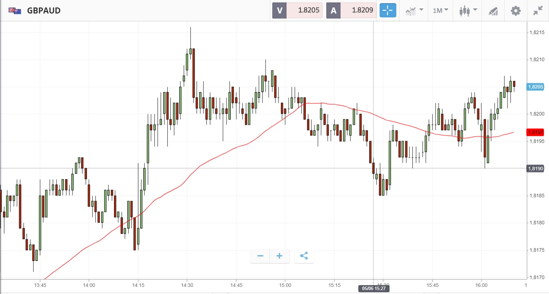Open the indicators dropdown menu
Image resolution: width=549 pixels, height=294 pixels.
coord(414,10)
